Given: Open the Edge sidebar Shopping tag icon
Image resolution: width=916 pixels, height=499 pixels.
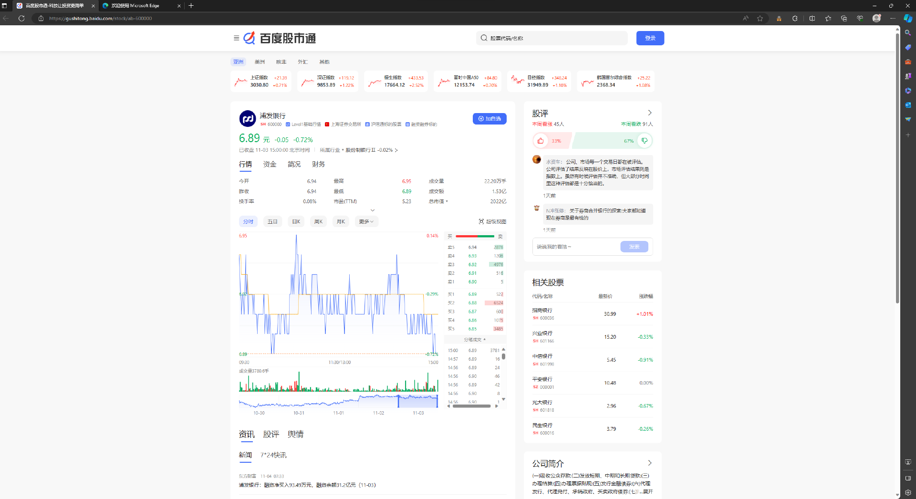Looking at the screenshot, I should [x=908, y=47].
